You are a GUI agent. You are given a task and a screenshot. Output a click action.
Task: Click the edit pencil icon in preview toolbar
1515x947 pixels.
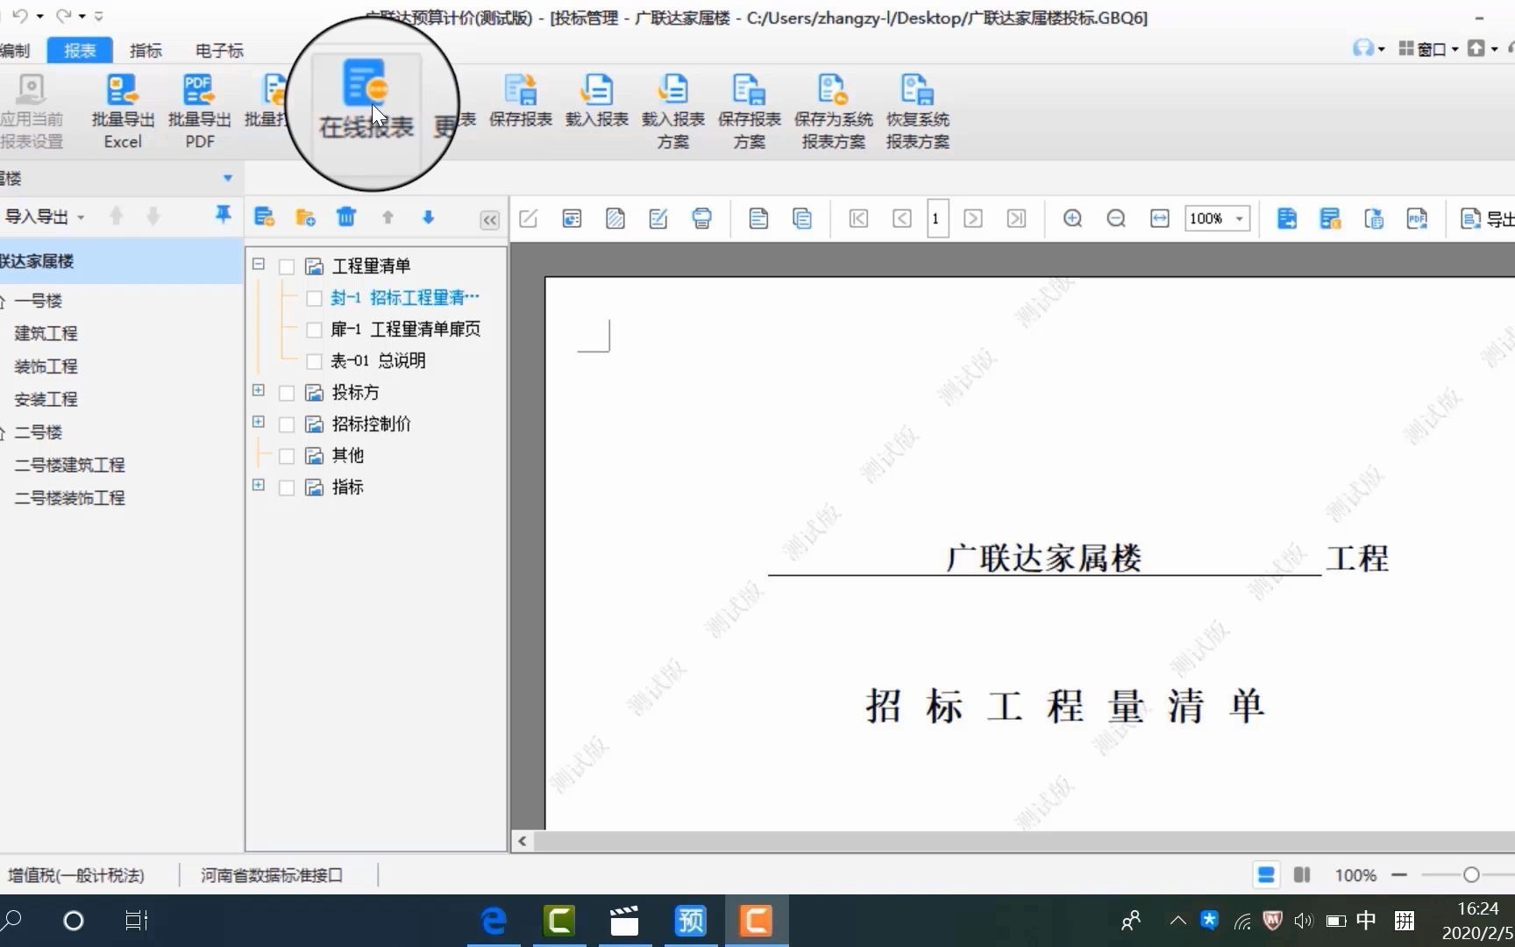pyautogui.click(x=528, y=218)
